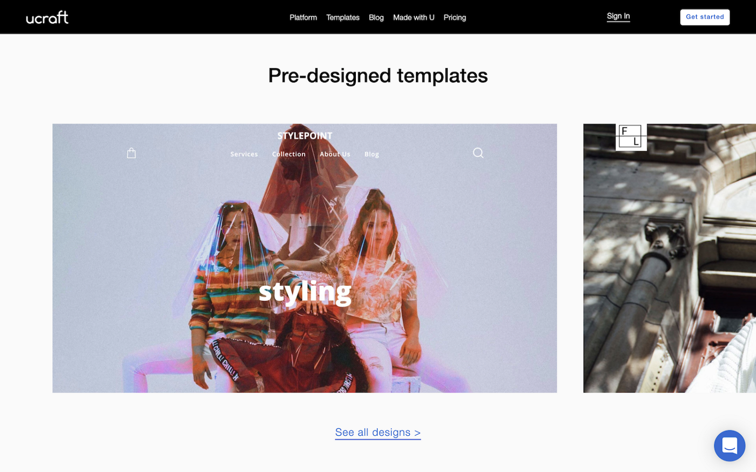Screen dimensions: 756x472
Task: Select the architecture template thumbnail
Action: tap(670, 258)
